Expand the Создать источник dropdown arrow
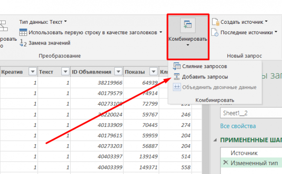Viewport: 282px width, 174px height. pyautogui.click(x=266, y=21)
